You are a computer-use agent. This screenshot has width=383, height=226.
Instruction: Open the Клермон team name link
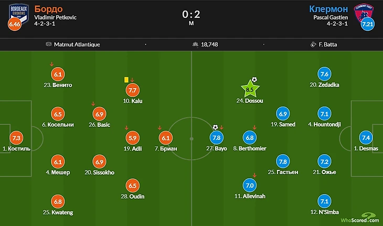click(x=329, y=9)
